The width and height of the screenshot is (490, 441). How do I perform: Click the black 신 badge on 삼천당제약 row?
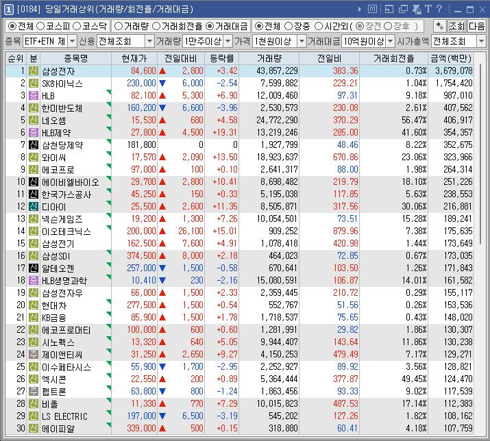(x=34, y=145)
